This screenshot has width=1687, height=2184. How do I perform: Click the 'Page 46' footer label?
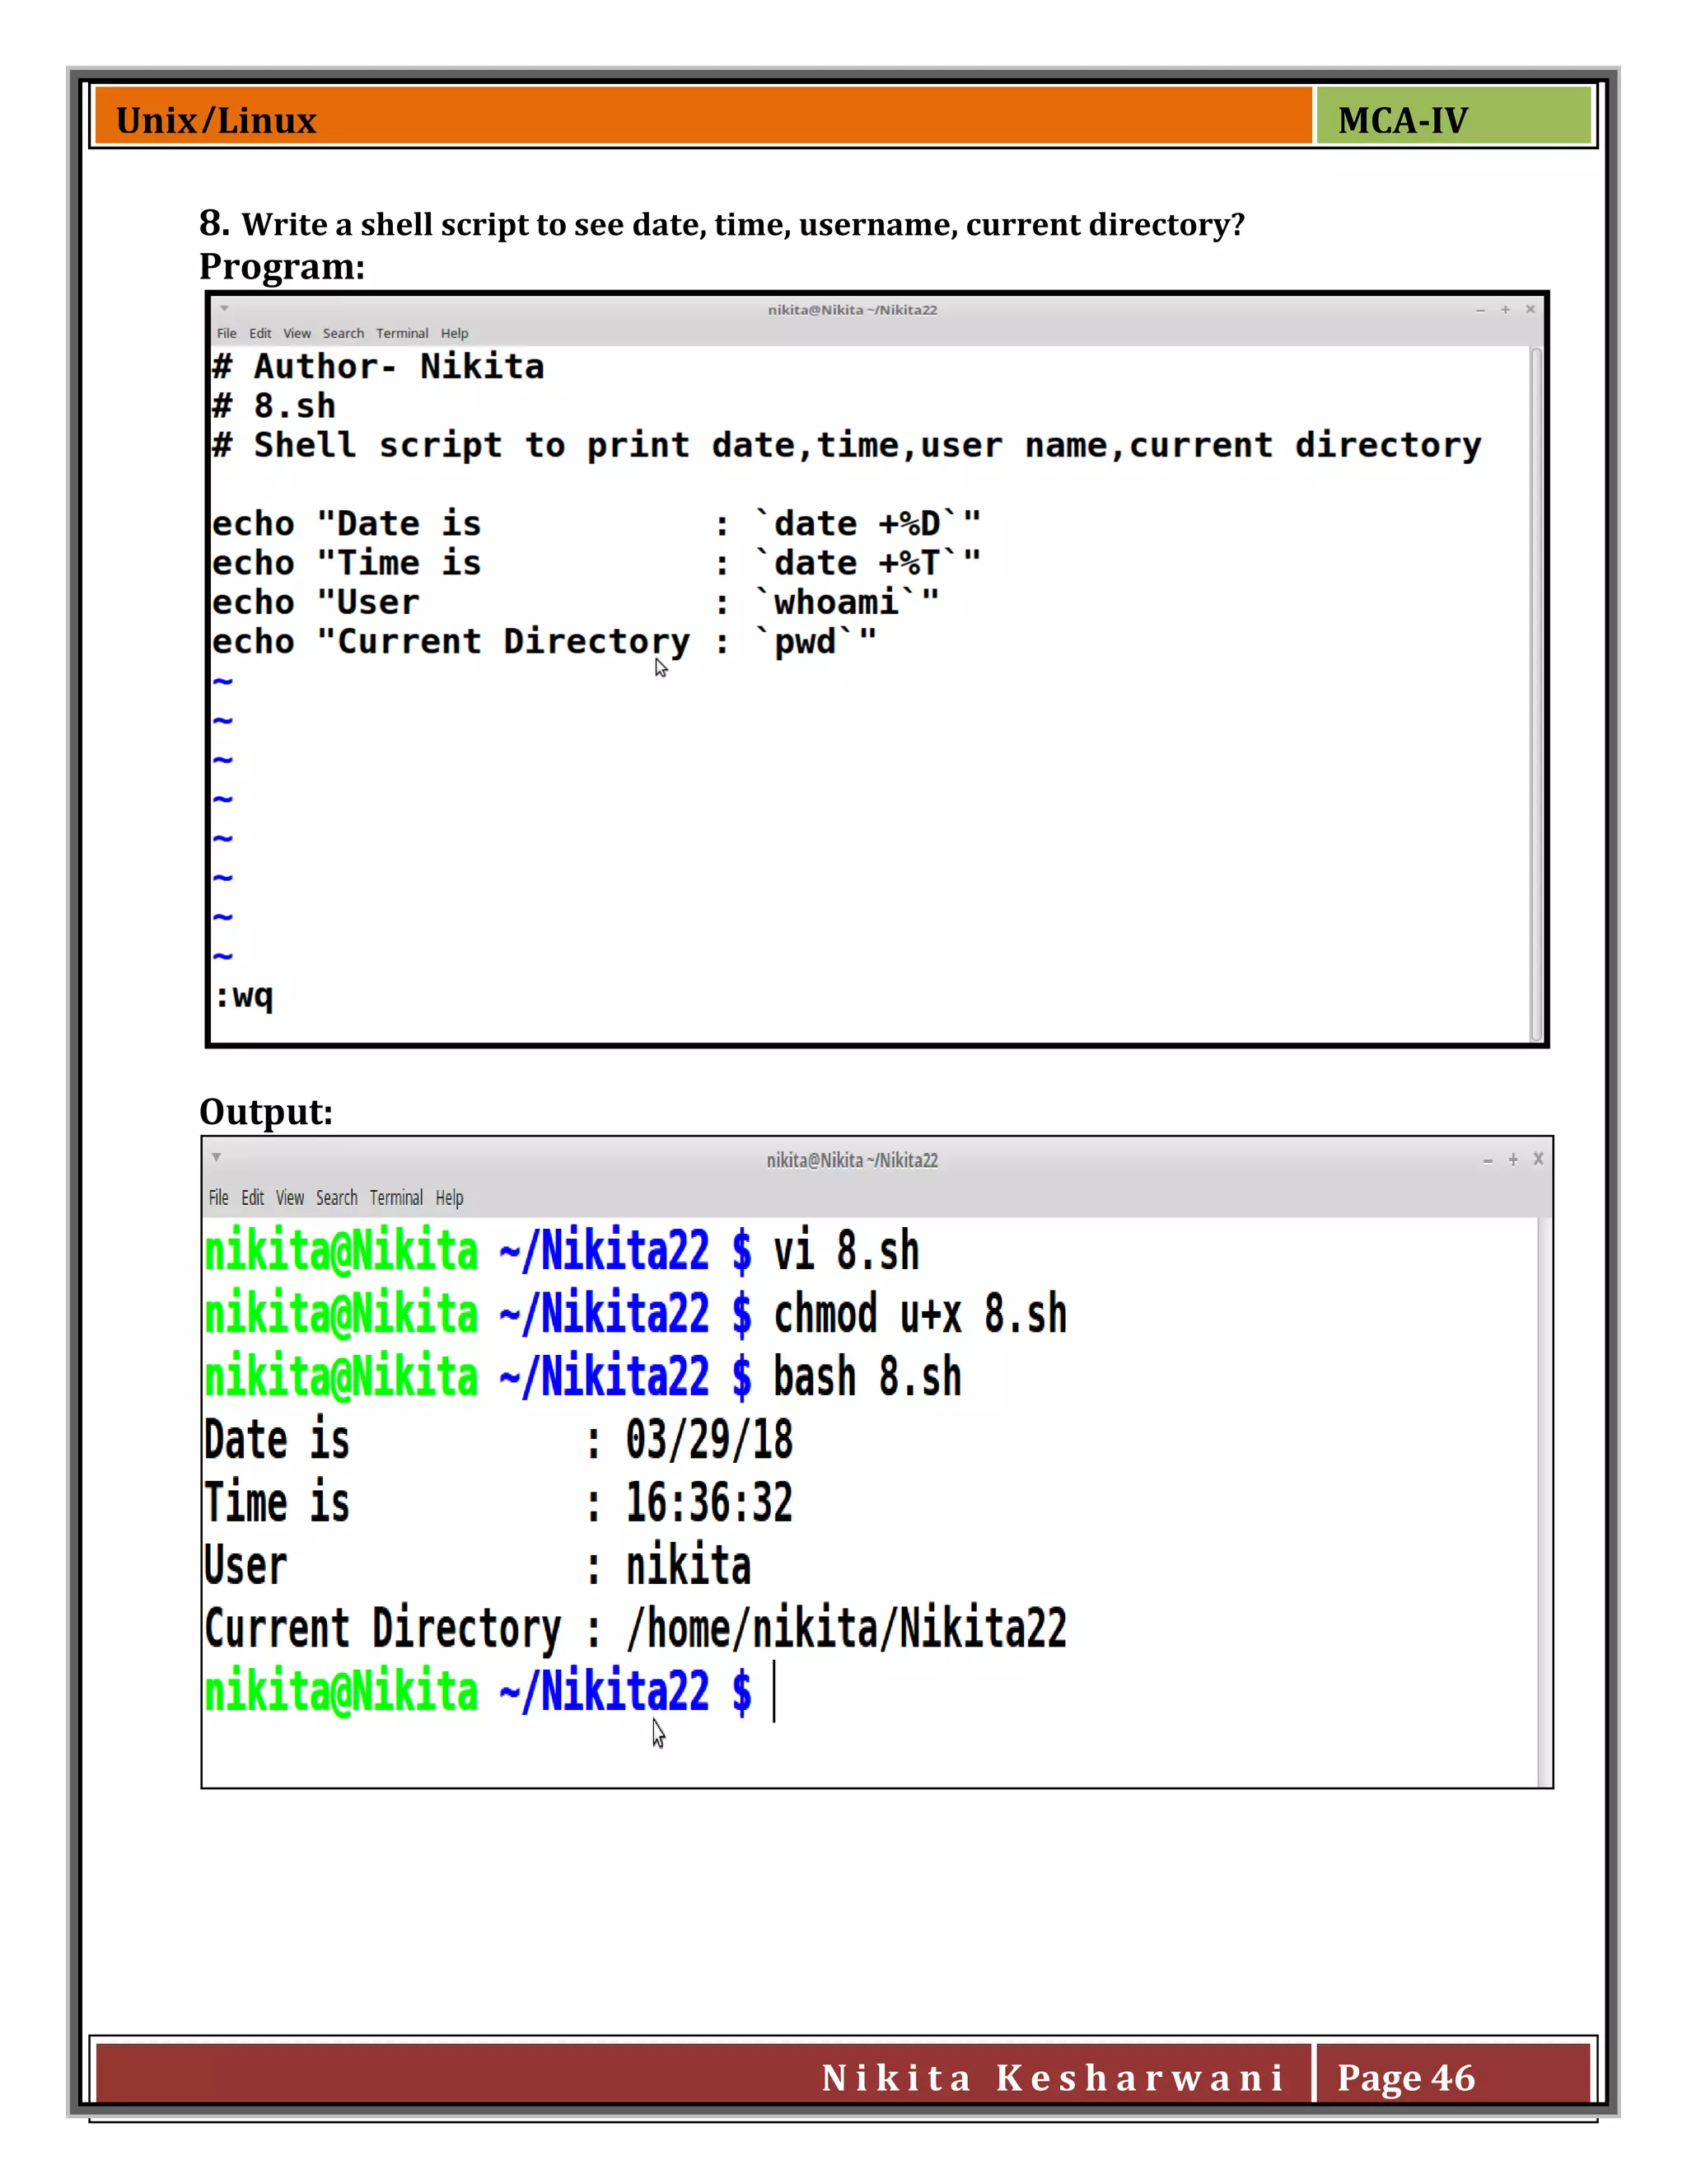click(x=1405, y=2078)
